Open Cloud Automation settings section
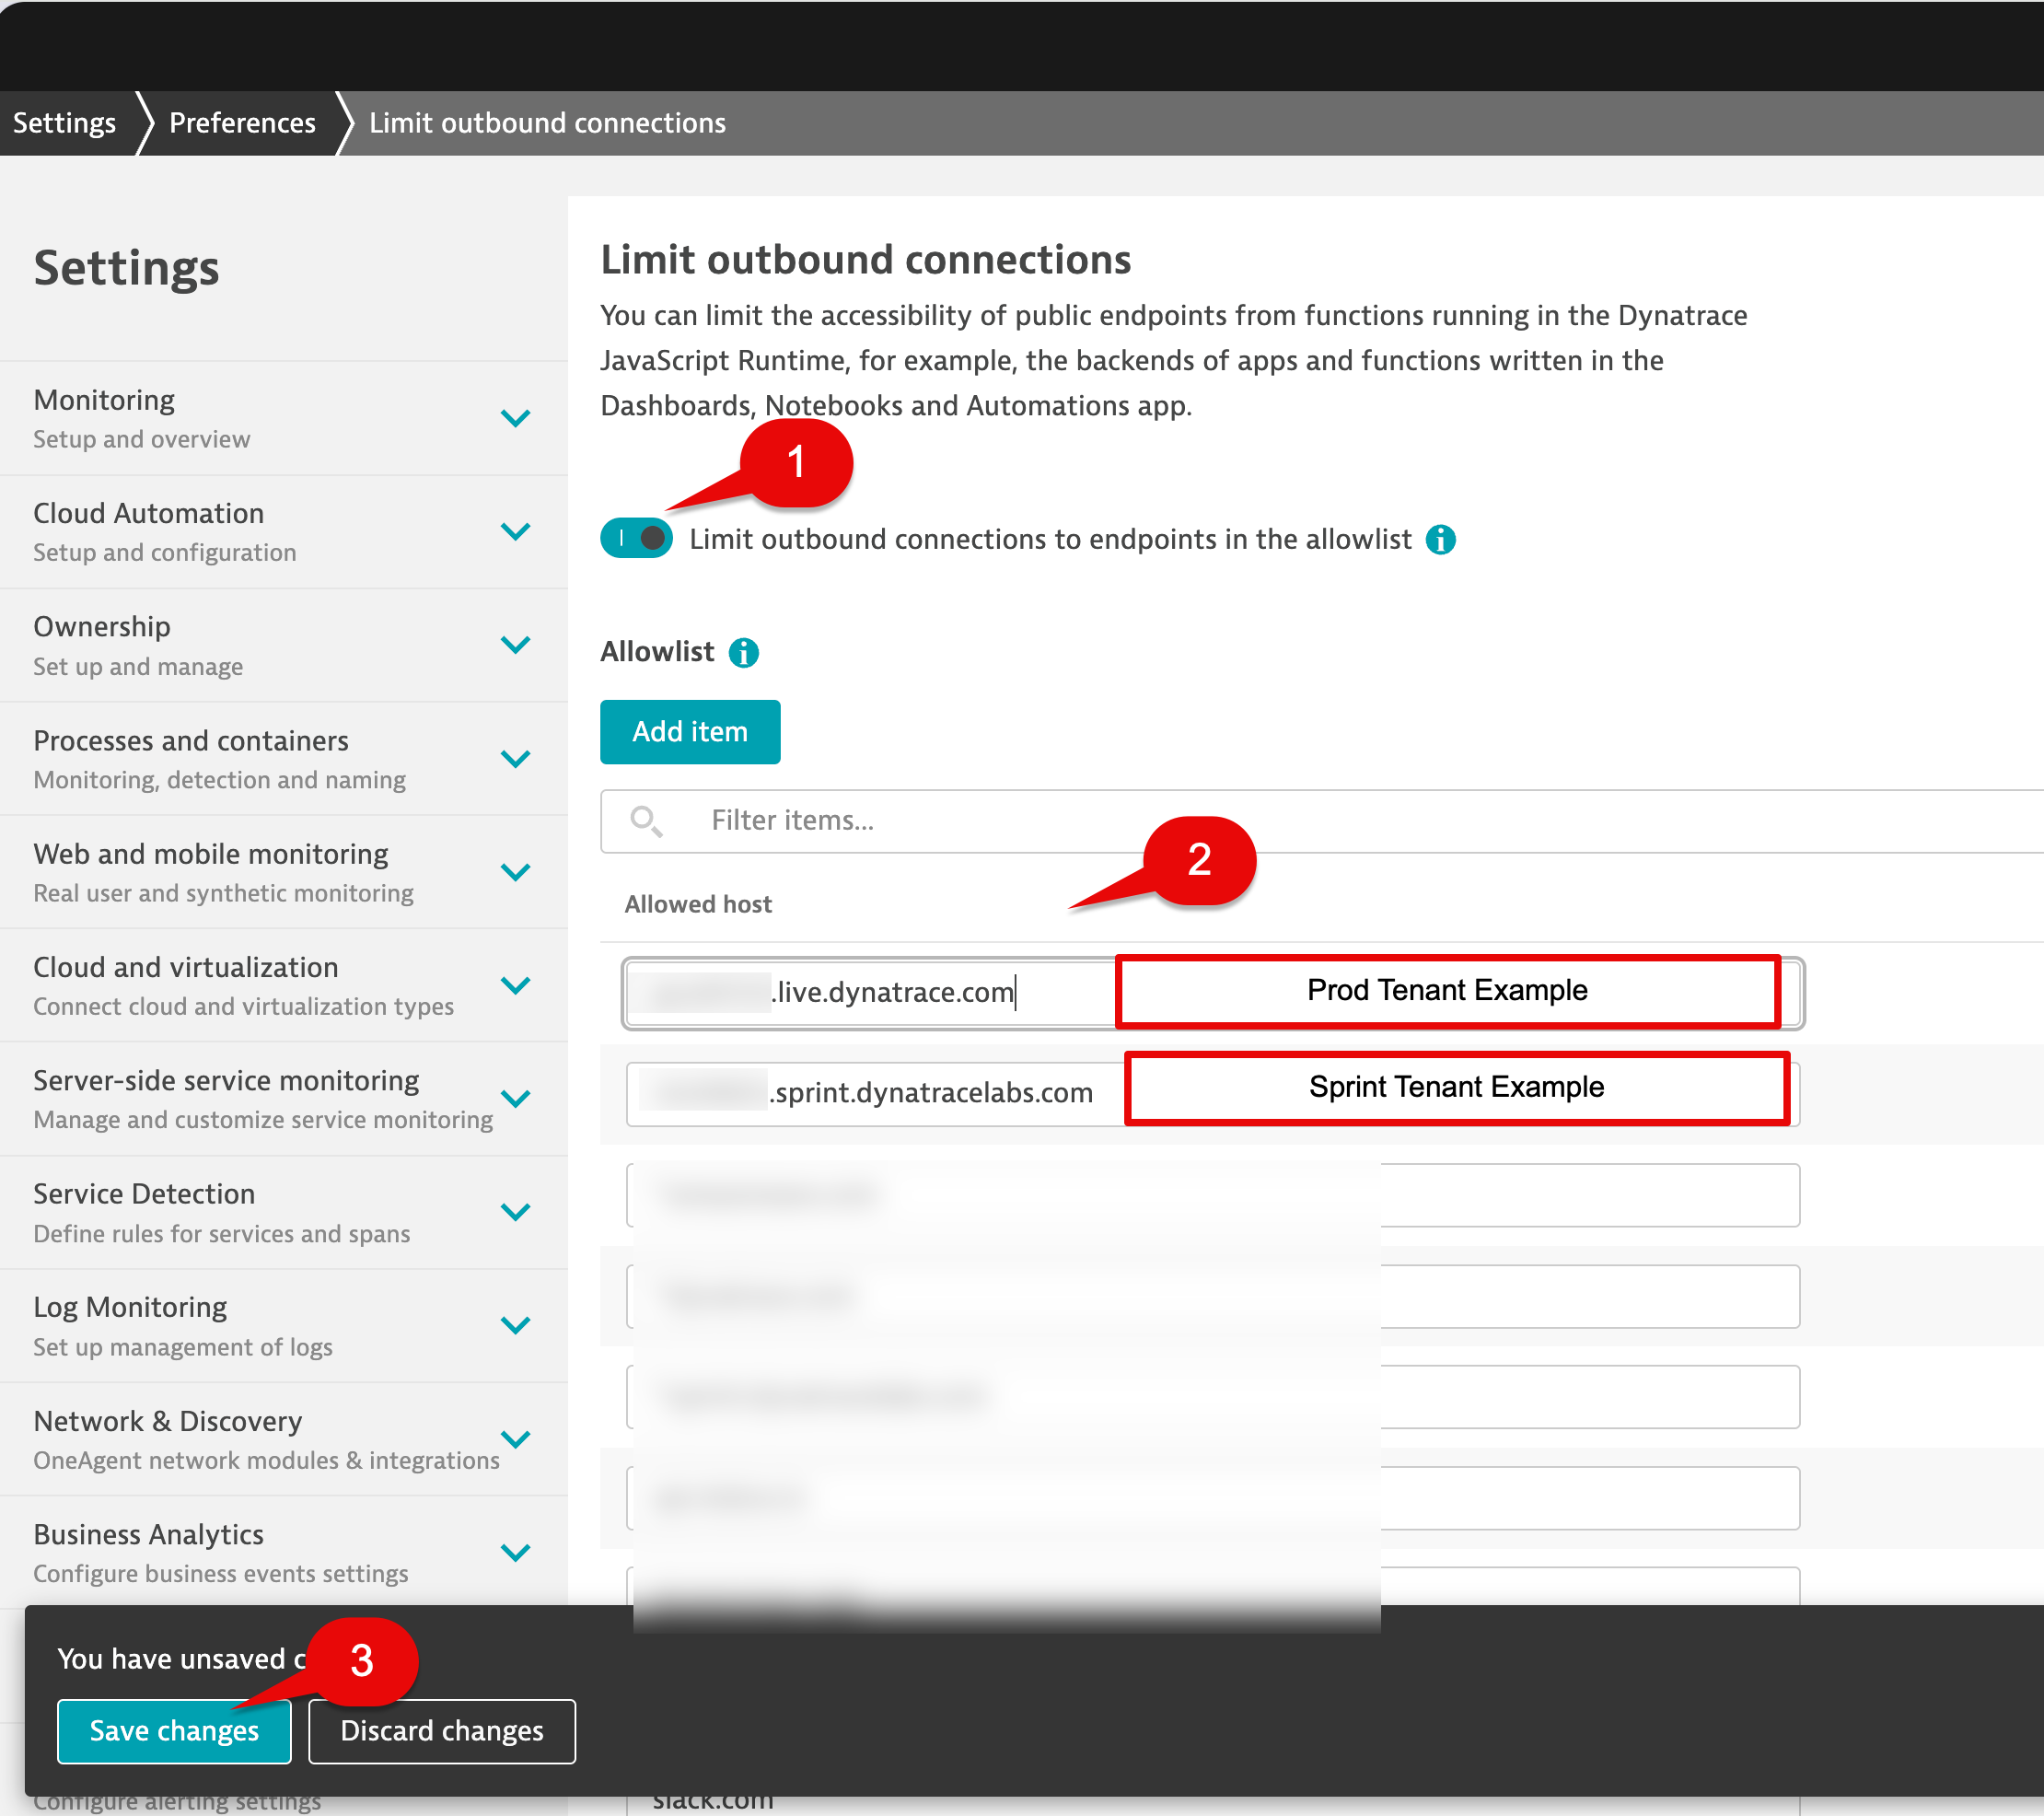Viewport: 2044px width, 1816px height. pos(284,532)
